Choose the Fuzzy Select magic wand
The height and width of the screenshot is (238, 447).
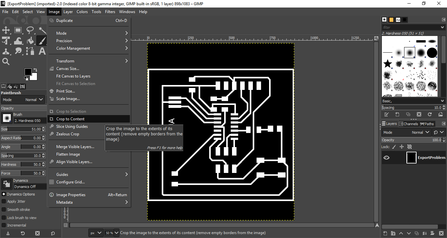[x=42, y=30]
